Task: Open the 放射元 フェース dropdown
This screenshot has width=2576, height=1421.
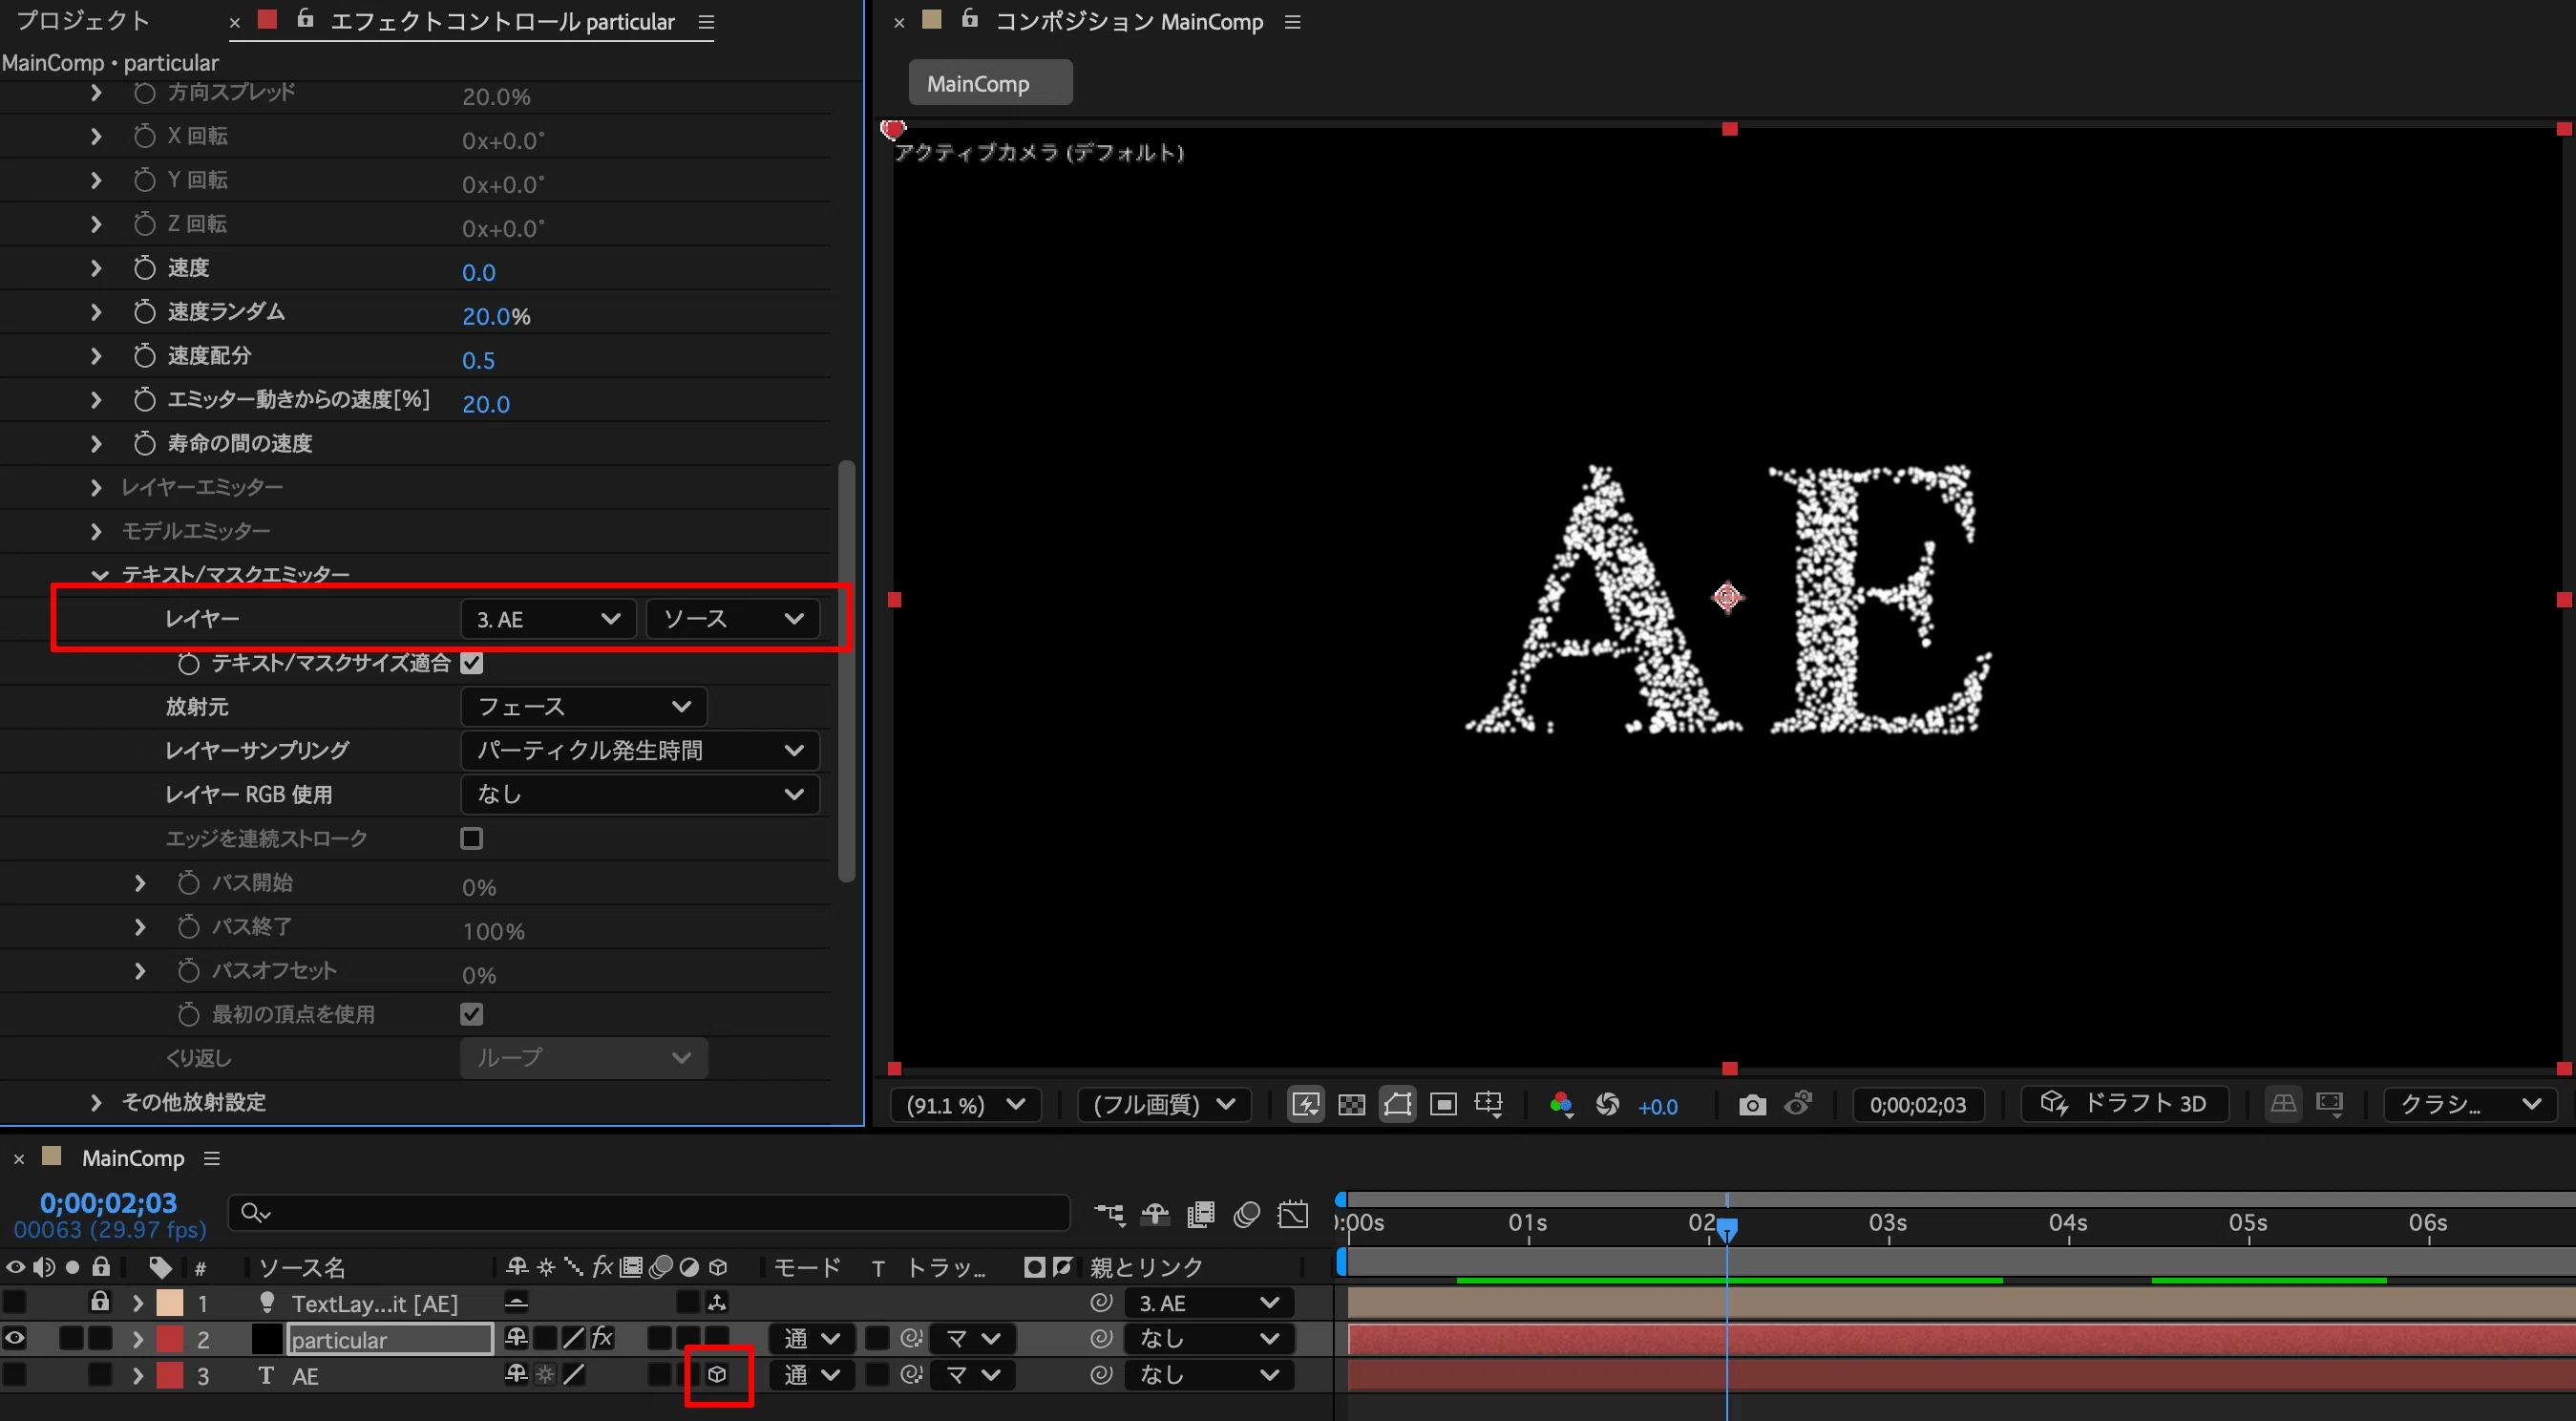Action: click(584, 707)
